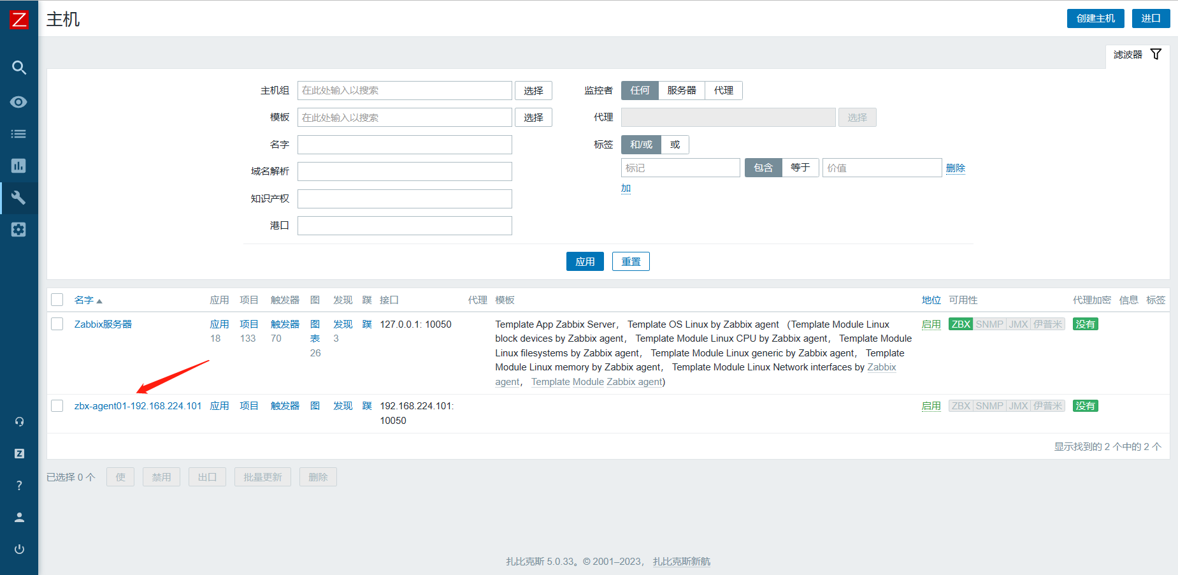Open 发现 link for Zabbix服务器
1178x575 pixels.
coord(343,324)
